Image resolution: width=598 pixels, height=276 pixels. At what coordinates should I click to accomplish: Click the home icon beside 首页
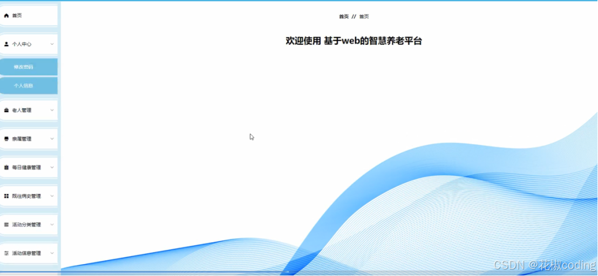point(6,16)
